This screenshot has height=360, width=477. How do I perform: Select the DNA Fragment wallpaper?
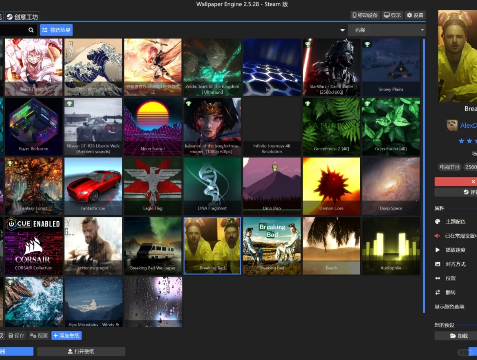[x=213, y=186]
